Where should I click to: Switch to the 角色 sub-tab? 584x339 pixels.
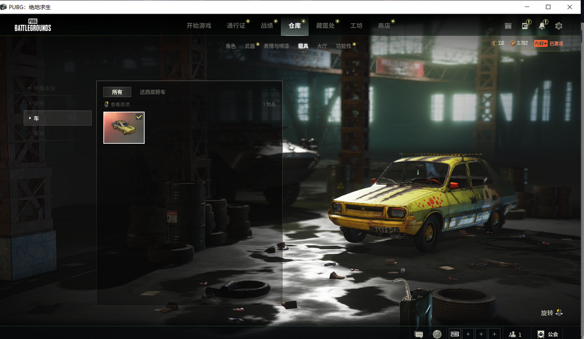coord(230,46)
